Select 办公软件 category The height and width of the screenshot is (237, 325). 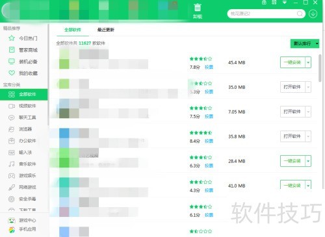(22, 141)
